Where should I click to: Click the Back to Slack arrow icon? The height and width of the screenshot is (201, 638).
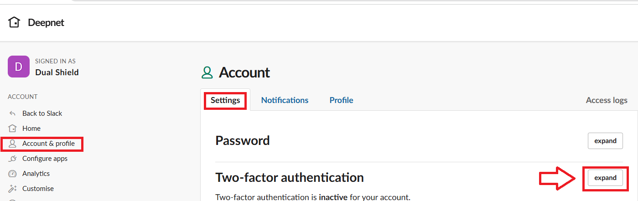pos(13,113)
